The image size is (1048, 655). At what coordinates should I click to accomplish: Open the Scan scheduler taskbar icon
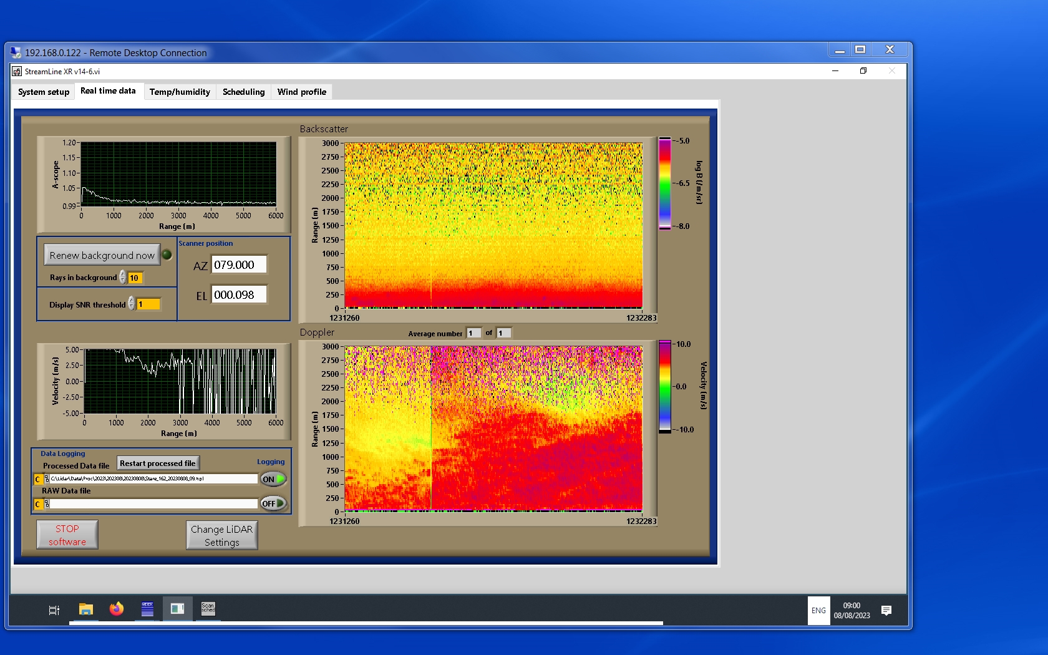pyautogui.click(x=208, y=609)
